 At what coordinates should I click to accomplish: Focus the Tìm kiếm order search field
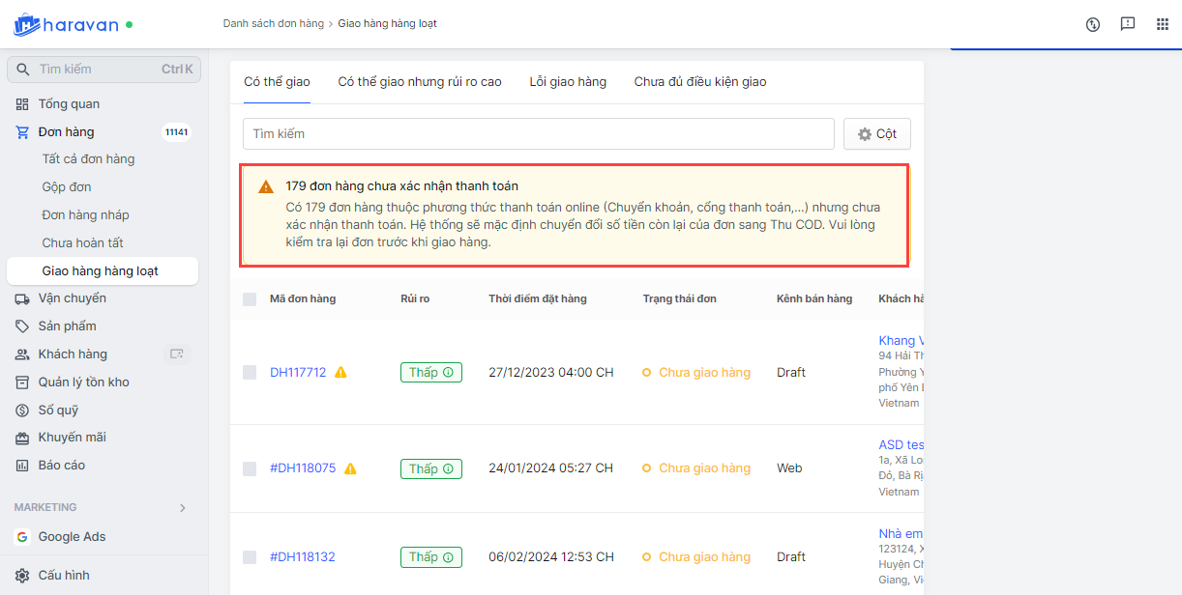coord(538,134)
